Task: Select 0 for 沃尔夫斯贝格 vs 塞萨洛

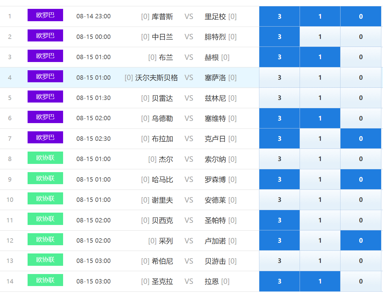Action: pos(361,78)
